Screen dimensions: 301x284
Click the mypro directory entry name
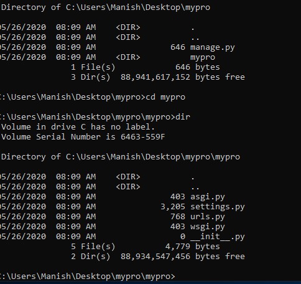pyautogui.click(x=203, y=57)
